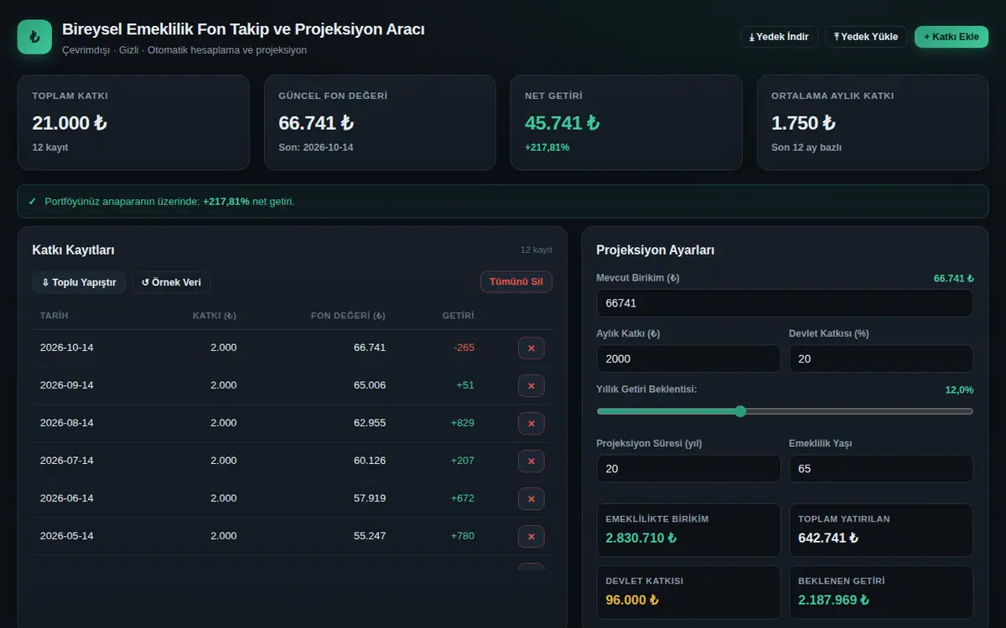Click the Yıllık Getiri Beklentisi slider handle
Viewport: 1006px width, 628px height.
click(x=740, y=411)
